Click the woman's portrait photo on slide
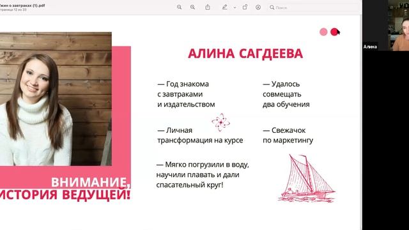409x230 pixels. [56, 99]
